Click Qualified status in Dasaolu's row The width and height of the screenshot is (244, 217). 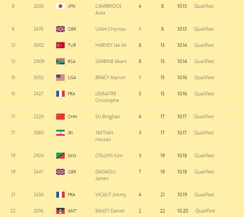204,172
